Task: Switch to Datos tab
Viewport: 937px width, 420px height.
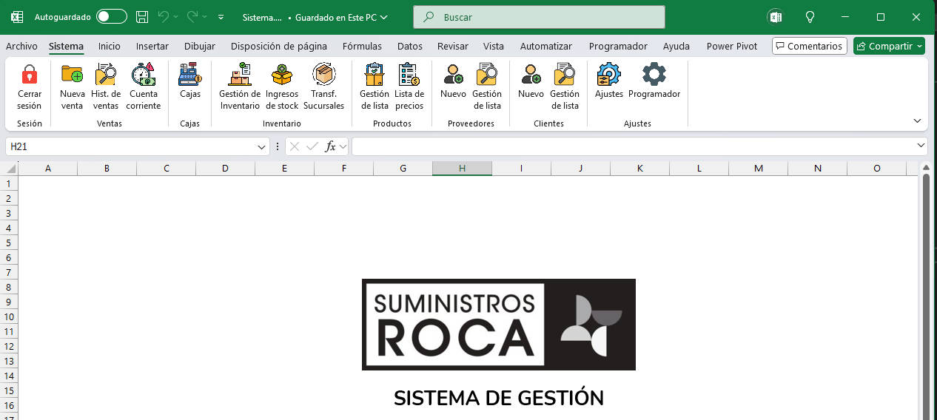Action: [x=409, y=46]
